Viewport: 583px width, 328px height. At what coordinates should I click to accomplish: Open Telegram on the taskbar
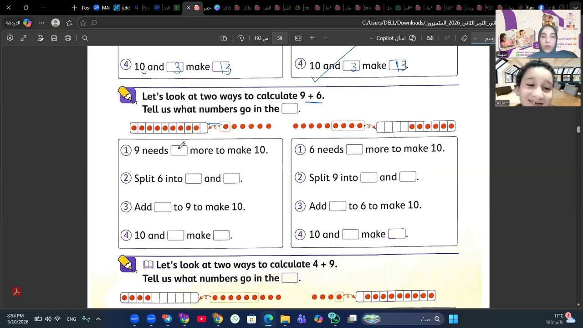(168, 319)
